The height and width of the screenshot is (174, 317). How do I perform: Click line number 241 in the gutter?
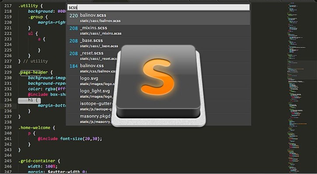[x=8, y=139]
